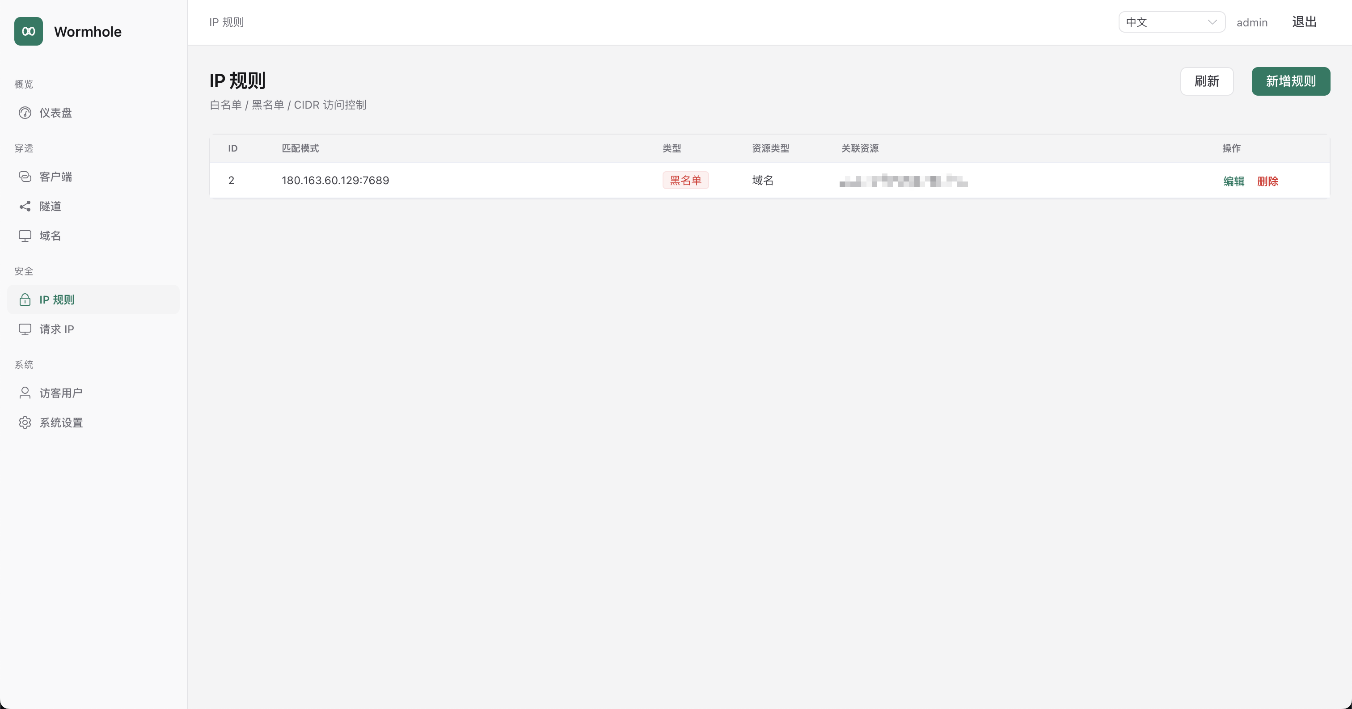Click the gear icon beside 系统设置
This screenshot has width=1352, height=709.
pyautogui.click(x=25, y=422)
